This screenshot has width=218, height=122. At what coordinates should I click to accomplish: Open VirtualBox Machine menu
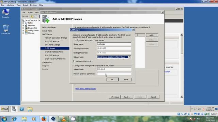(11, 5)
